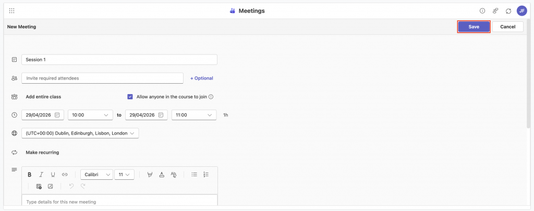This screenshot has height=211, width=534.
Task: Apply bold formatting in the editor
Action: tap(30, 175)
